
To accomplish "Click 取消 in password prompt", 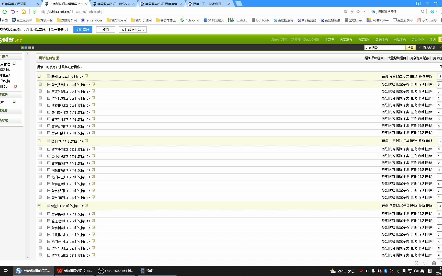I will (106, 29).
